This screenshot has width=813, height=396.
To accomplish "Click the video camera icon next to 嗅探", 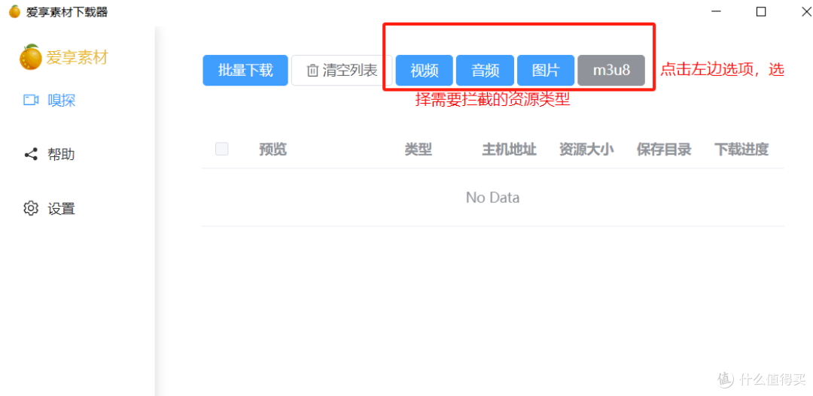I will 31,100.
